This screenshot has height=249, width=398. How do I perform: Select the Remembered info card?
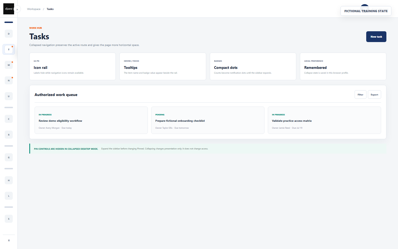click(343, 66)
